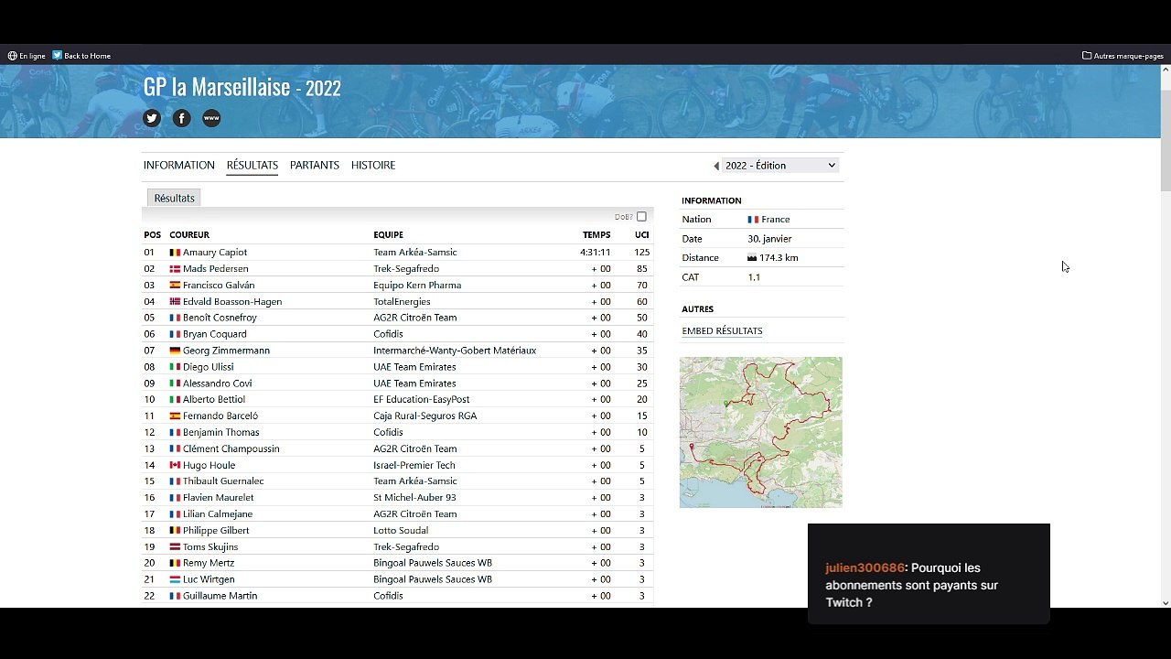Click the EQUIPE column header
Screen dimensions: 1171x659
pos(388,235)
